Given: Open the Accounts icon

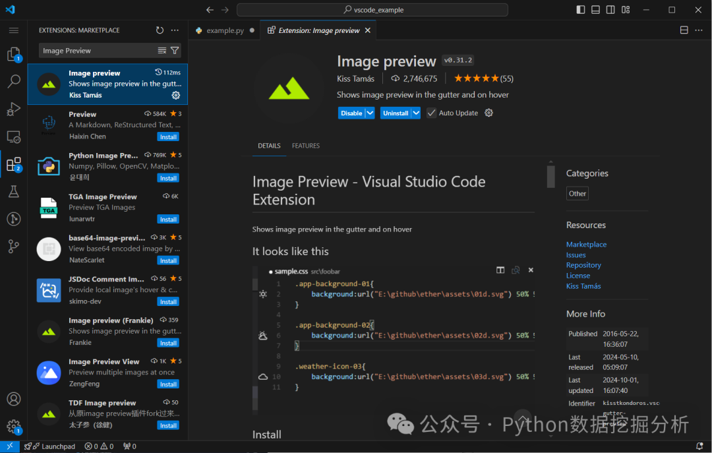Looking at the screenshot, I should [x=14, y=399].
